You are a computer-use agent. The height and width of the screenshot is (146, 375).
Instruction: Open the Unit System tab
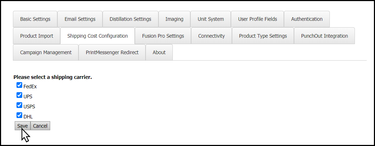(211, 19)
